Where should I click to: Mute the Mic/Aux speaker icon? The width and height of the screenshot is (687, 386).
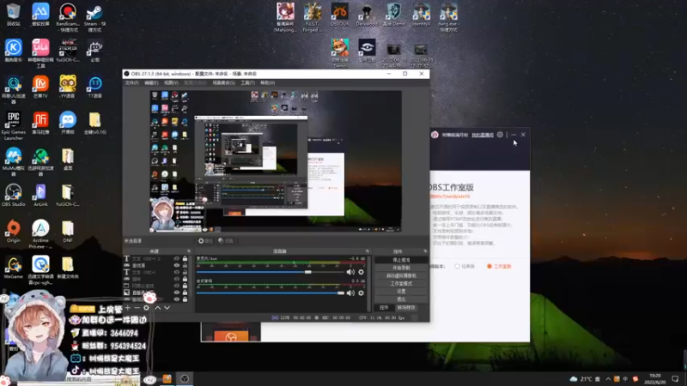(350, 272)
